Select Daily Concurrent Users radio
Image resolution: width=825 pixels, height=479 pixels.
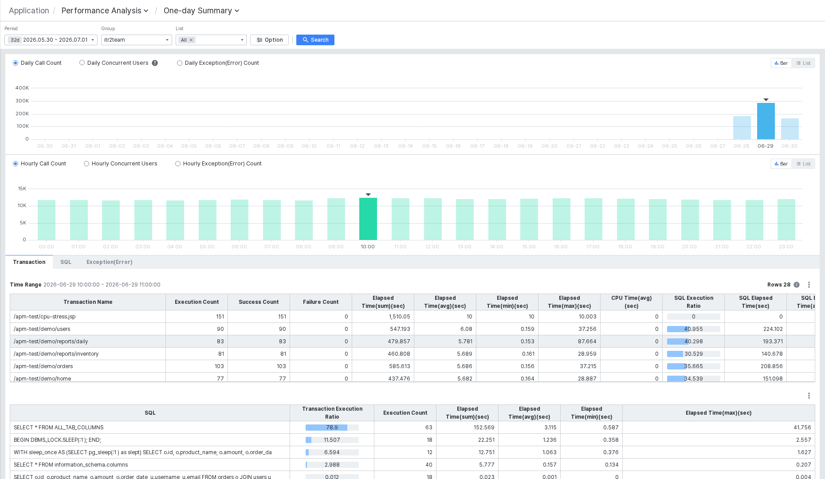pyautogui.click(x=82, y=63)
